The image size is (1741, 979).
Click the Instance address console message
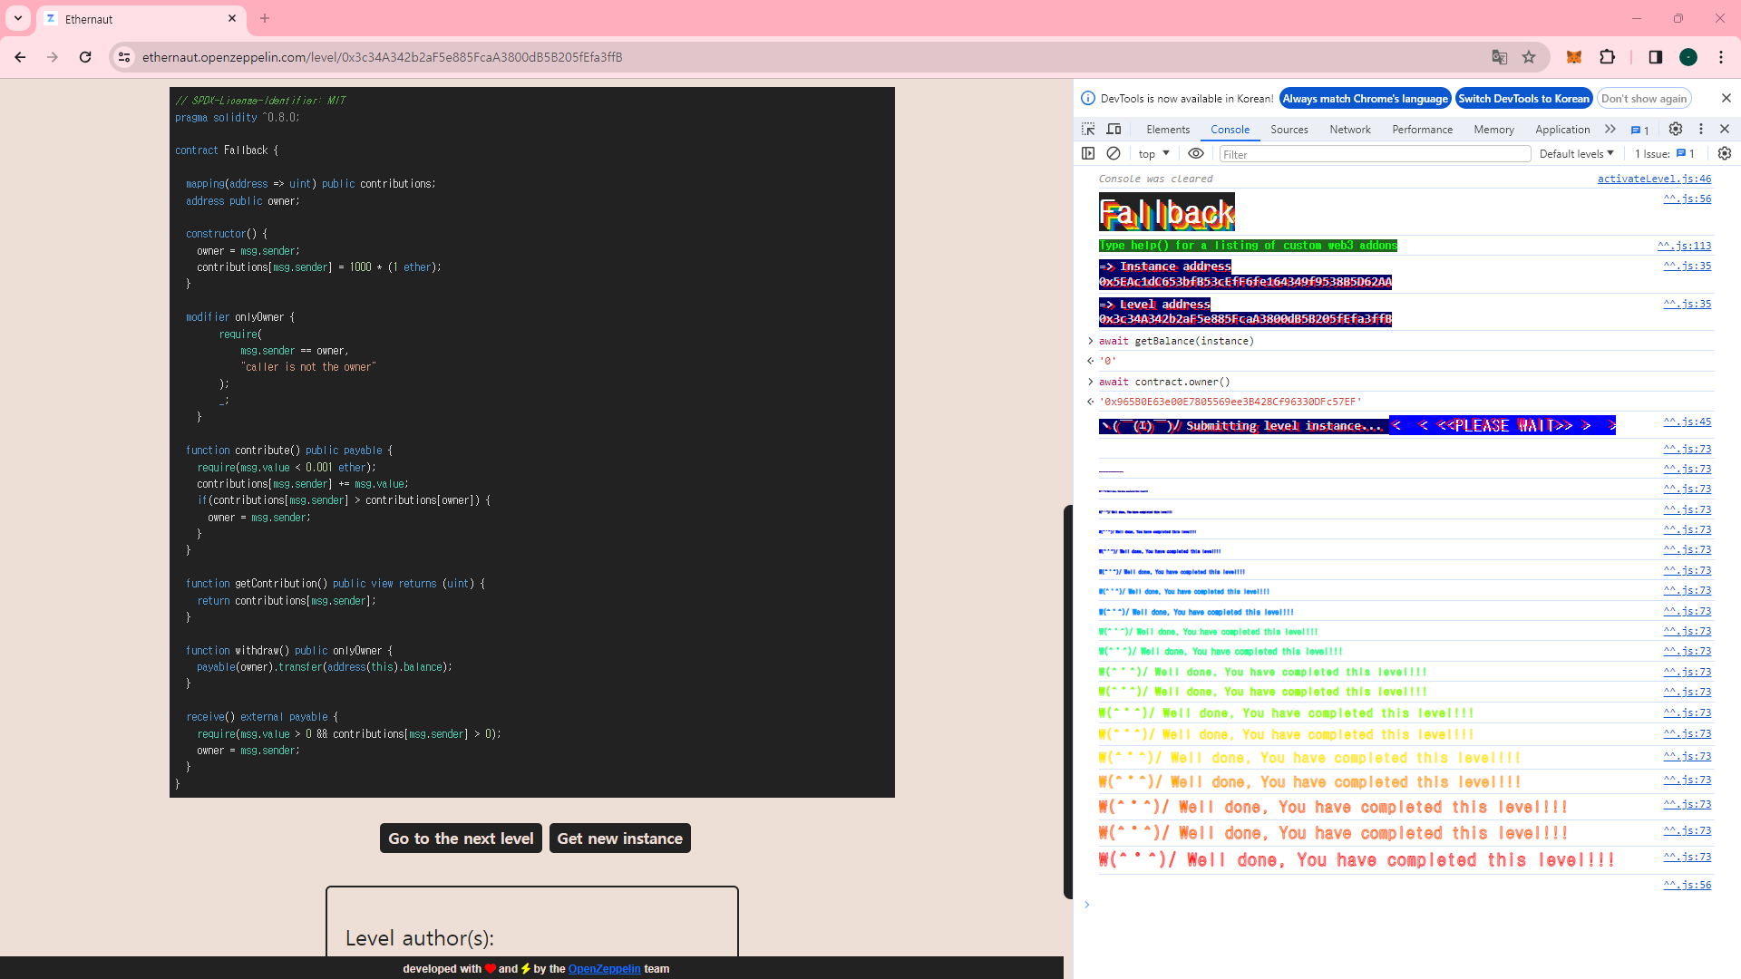(1245, 274)
